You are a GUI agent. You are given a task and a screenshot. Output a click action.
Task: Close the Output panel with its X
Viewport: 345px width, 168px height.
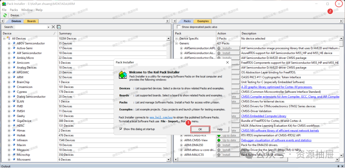click(342, 166)
